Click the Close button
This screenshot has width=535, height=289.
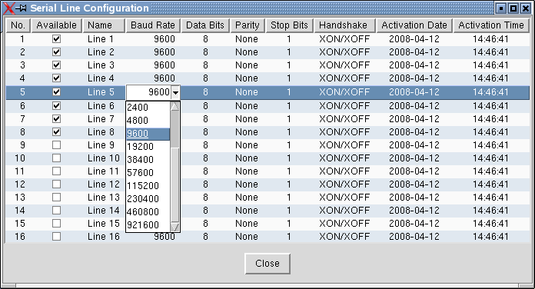(267, 264)
